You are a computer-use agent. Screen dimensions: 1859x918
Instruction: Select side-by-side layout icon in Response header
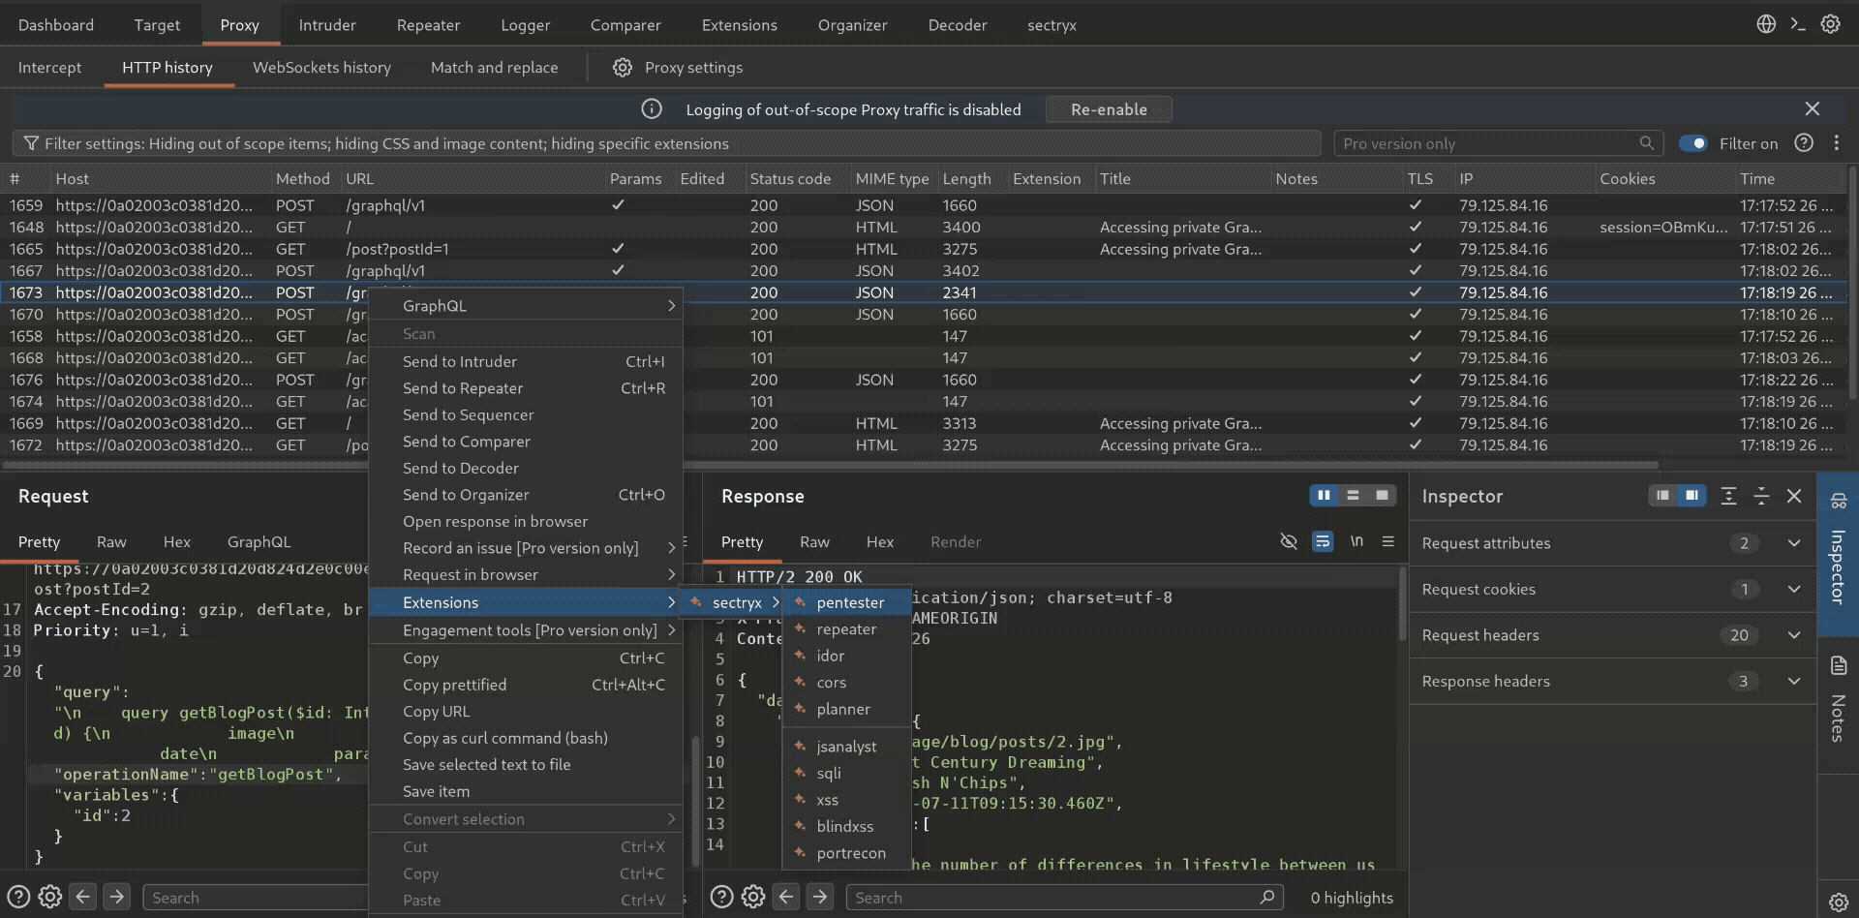[1324, 496]
